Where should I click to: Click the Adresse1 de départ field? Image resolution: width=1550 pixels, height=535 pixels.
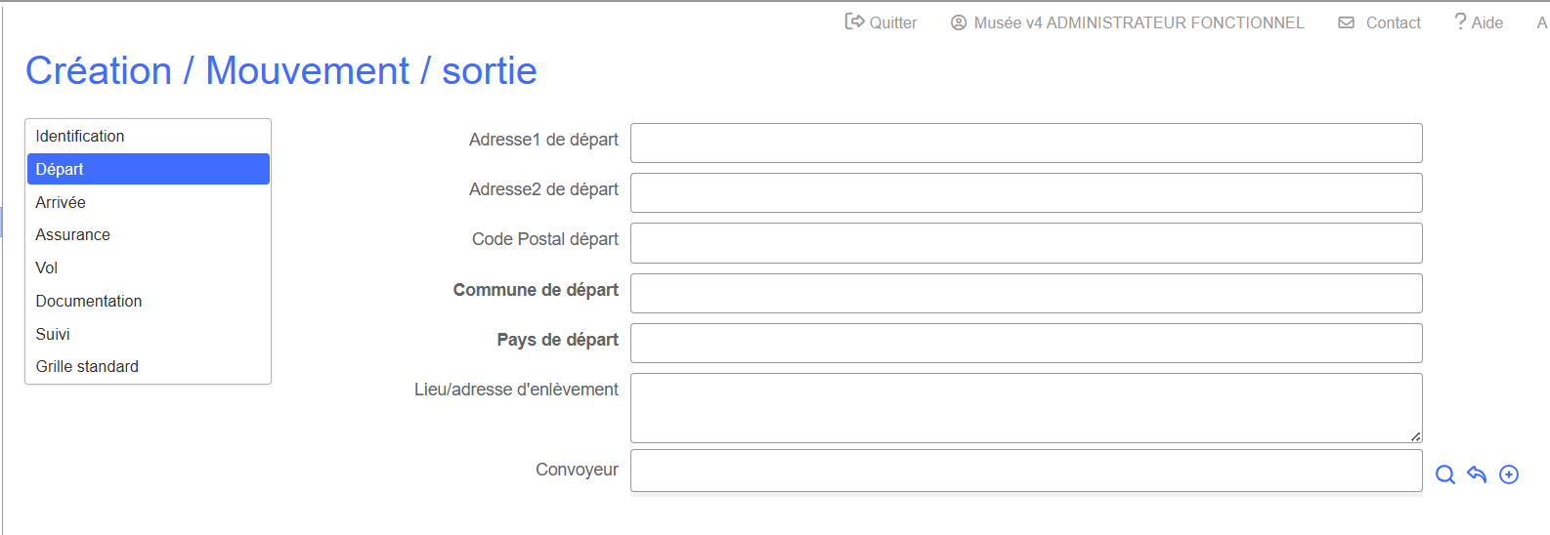[1025, 143]
